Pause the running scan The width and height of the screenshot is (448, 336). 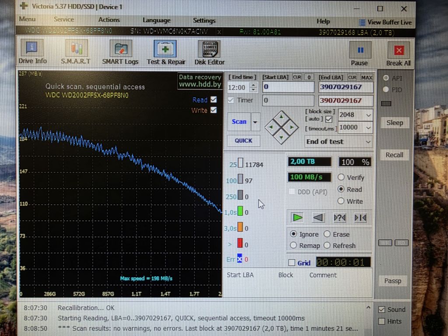[360, 54]
